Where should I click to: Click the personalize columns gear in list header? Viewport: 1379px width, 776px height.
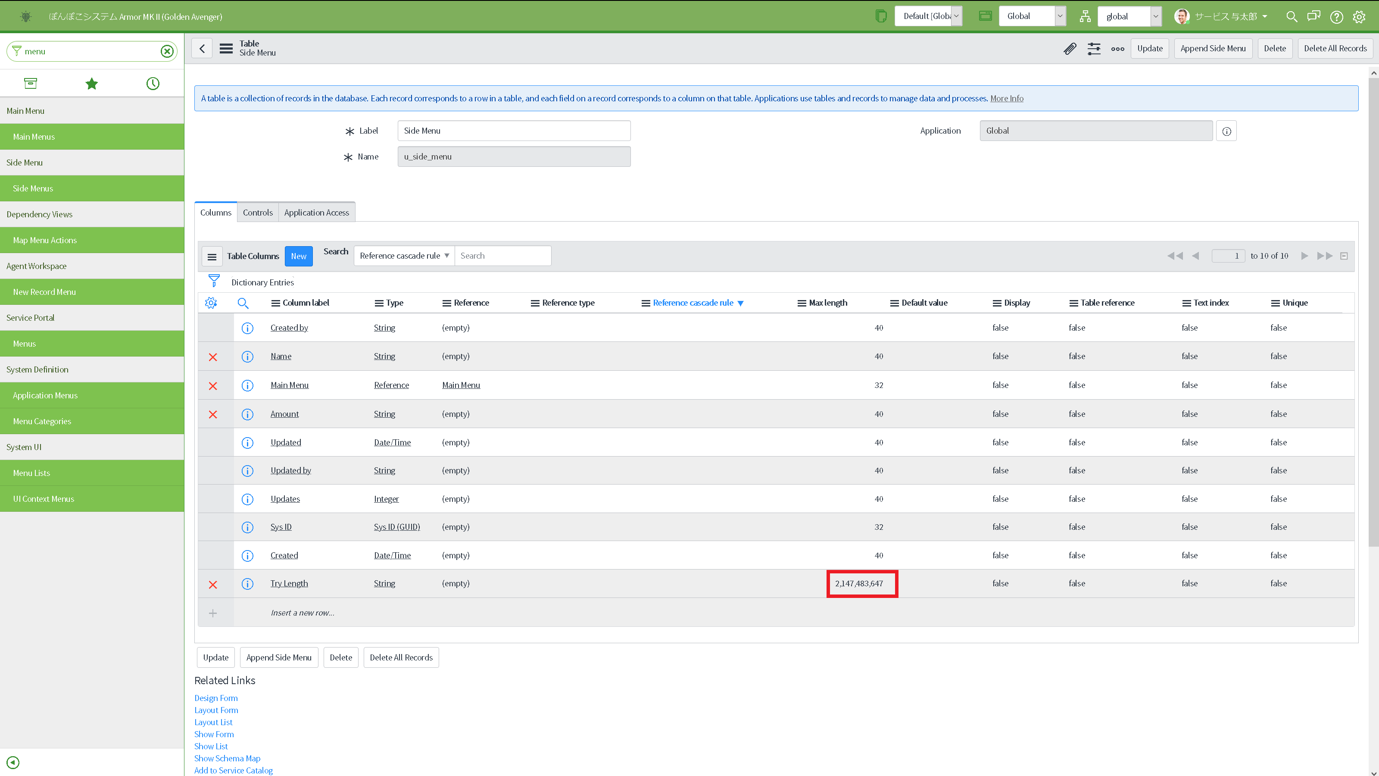click(x=211, y=303)
